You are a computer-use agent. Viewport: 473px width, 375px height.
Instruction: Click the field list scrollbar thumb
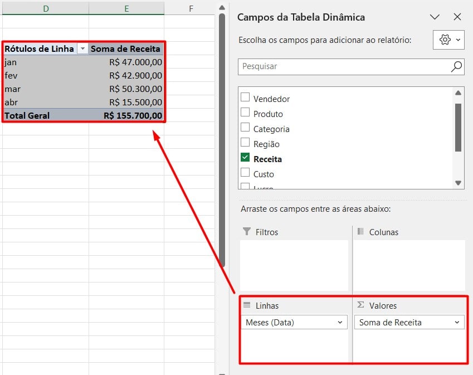tap(458, 127)
